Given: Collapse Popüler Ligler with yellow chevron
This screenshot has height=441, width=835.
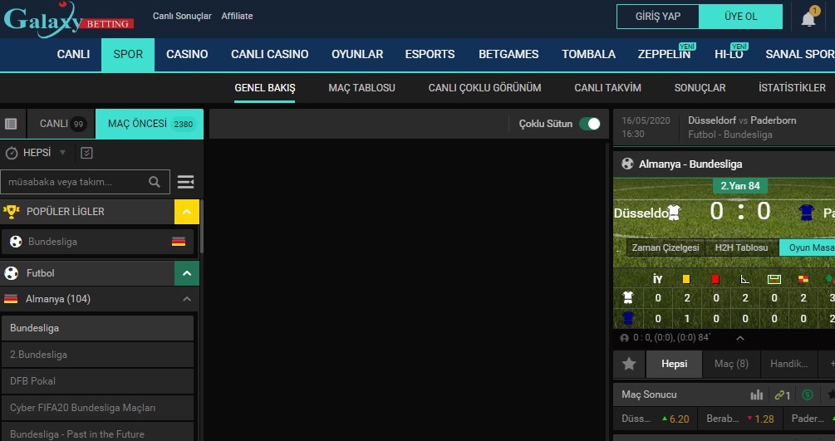Looking at the screenshot, I should tap(187, 212).
